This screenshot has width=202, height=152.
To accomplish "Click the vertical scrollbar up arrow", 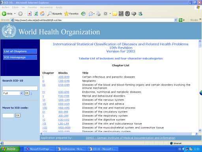I will 200,41.
